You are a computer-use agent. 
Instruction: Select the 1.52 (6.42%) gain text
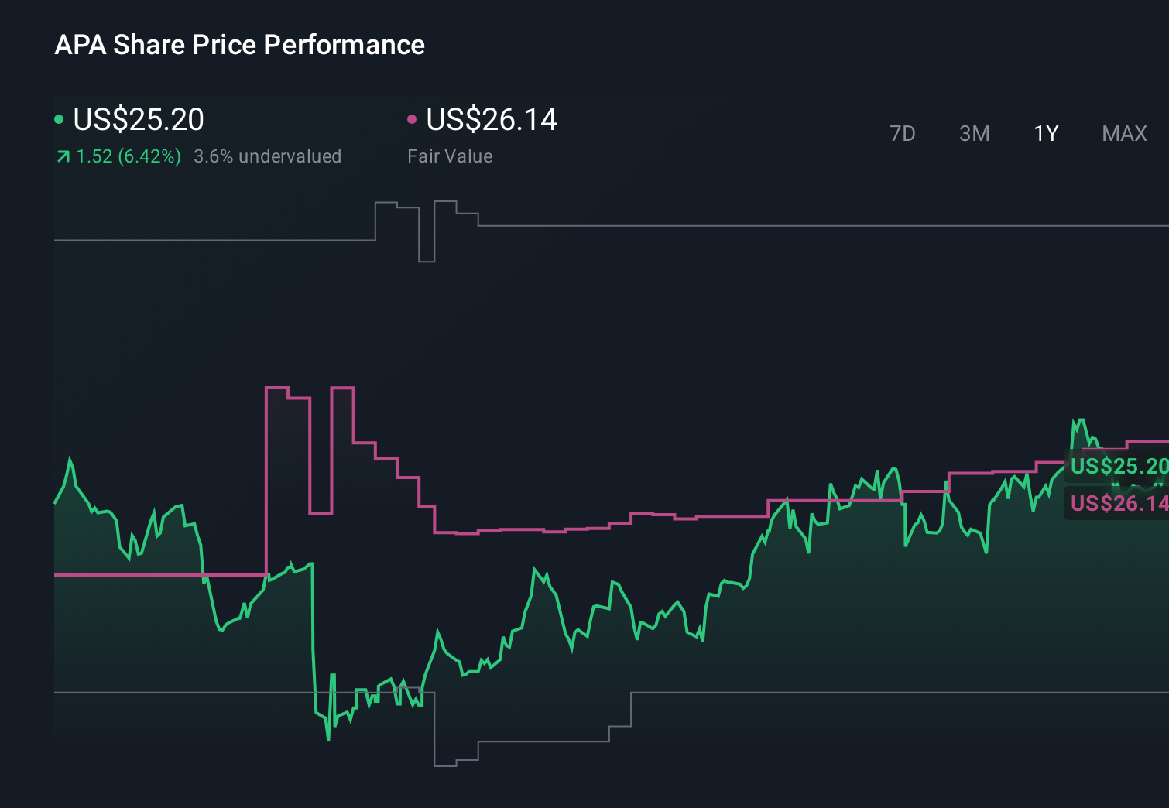(x=129, y=156)
